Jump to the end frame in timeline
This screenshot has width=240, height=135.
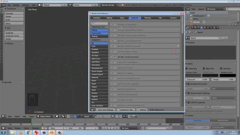[118, 128]
